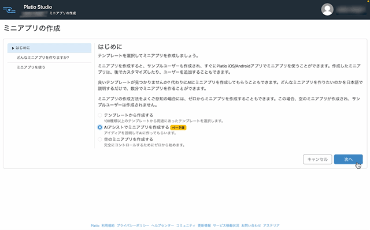370x230 pixels.
Task: Click the ミニアプリの作成 breadcrumb in header
Action: pyautogui.click(x=63, y=13)
